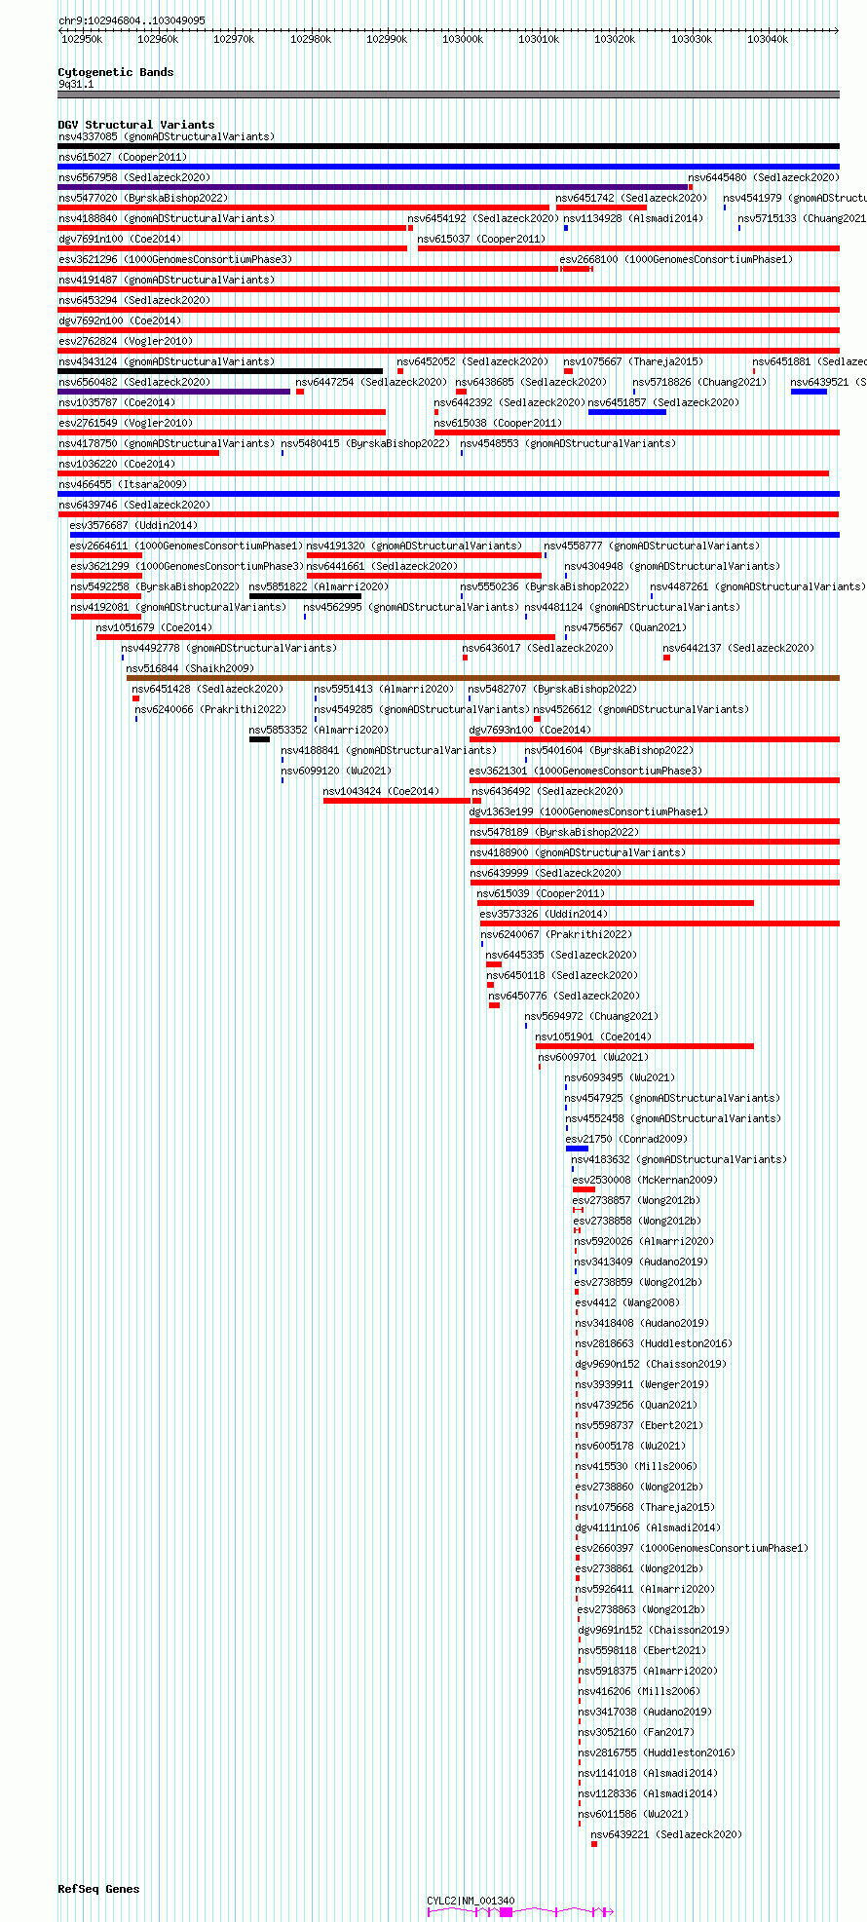
Task: Click the nsv4337085 gnomAD variant label
Action: click(167, 136)
